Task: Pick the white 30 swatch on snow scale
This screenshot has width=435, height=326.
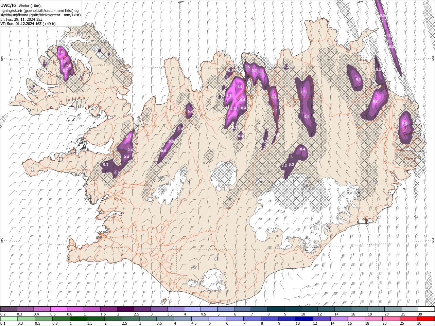Action: tap(425, 309)
